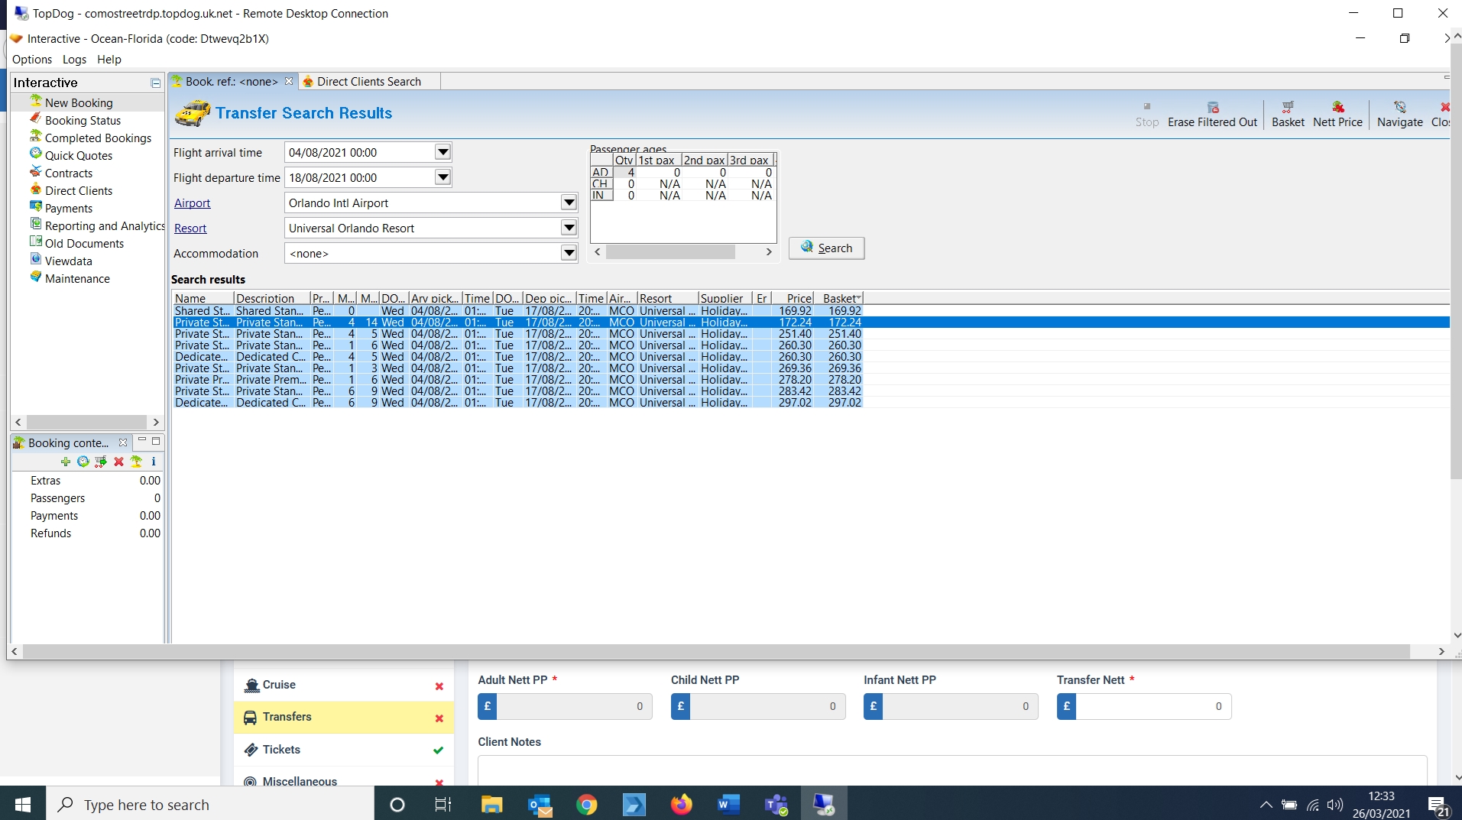Open the Accommodation dropdown
Viewport: 1462px width, 820px height.
569,253
